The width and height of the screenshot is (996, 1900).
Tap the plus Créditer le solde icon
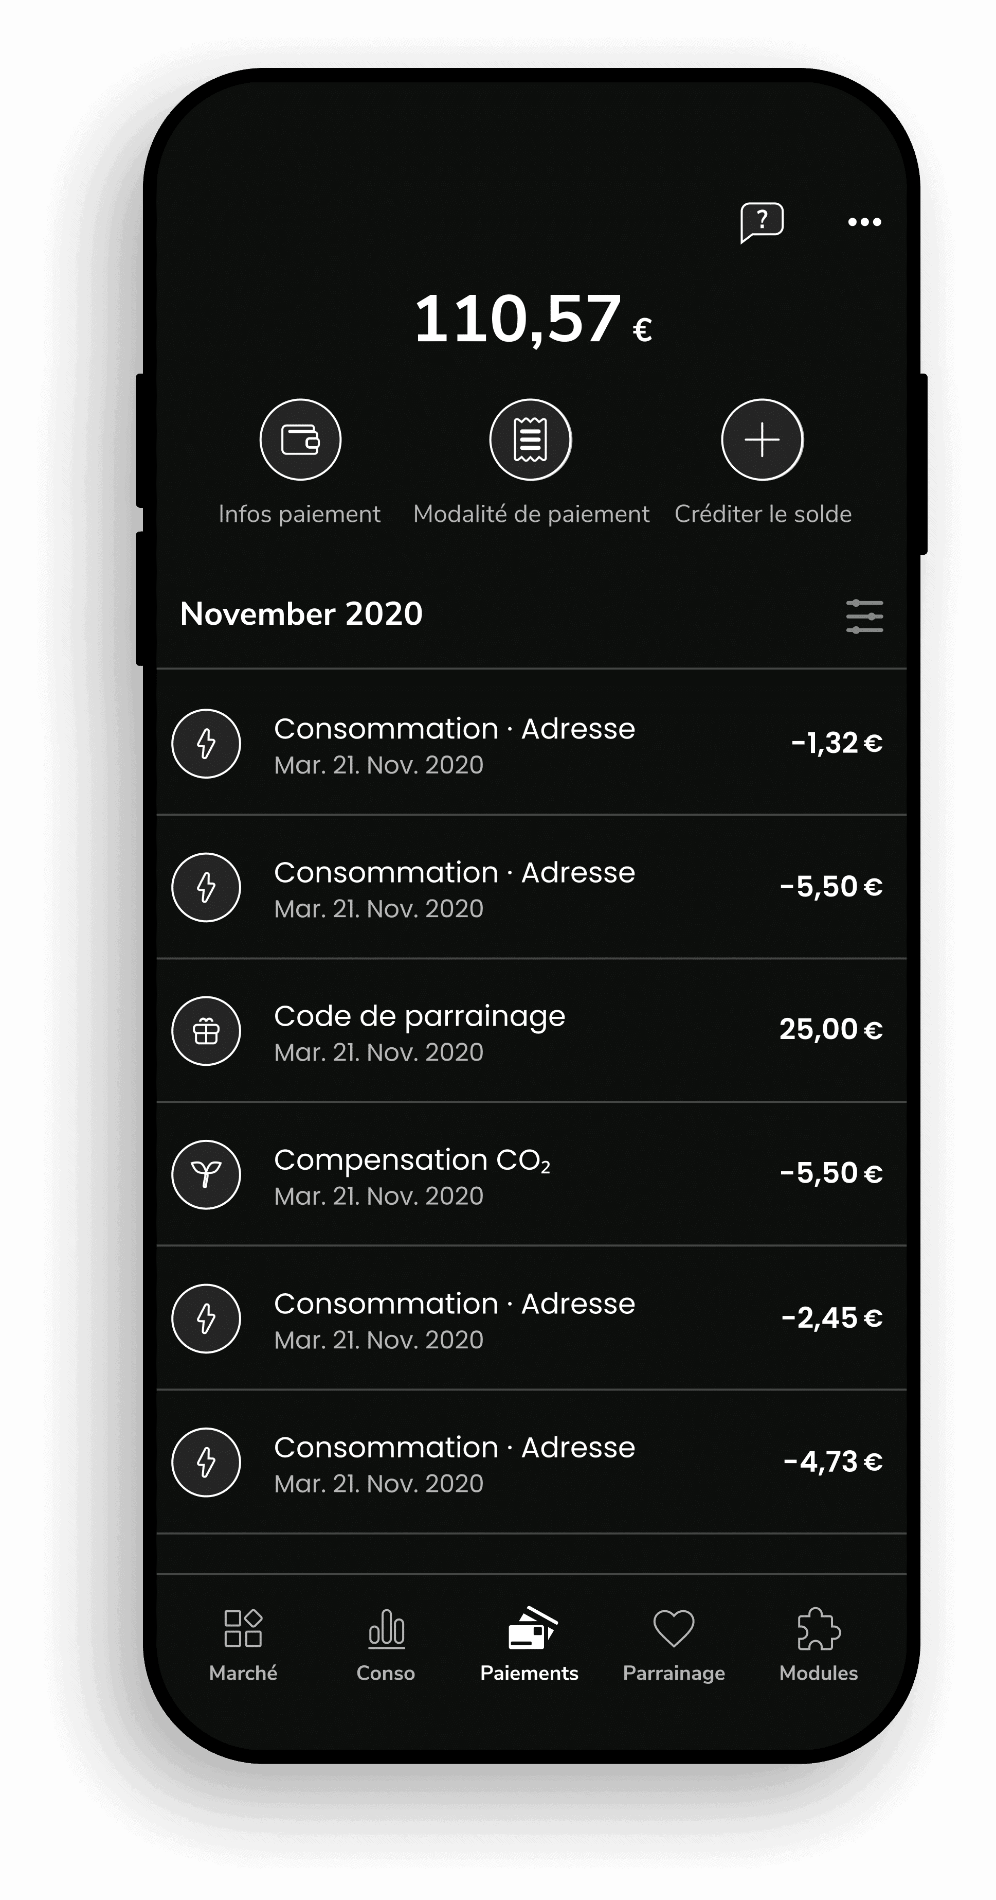pyautogui.click(x=762, y=439)
